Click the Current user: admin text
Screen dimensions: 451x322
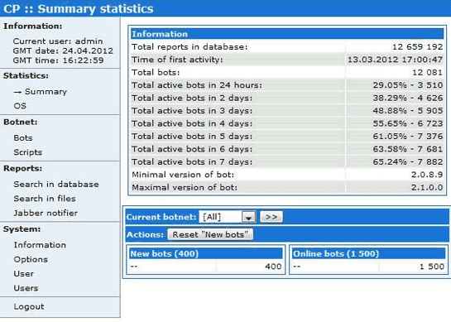pos(58,41)
